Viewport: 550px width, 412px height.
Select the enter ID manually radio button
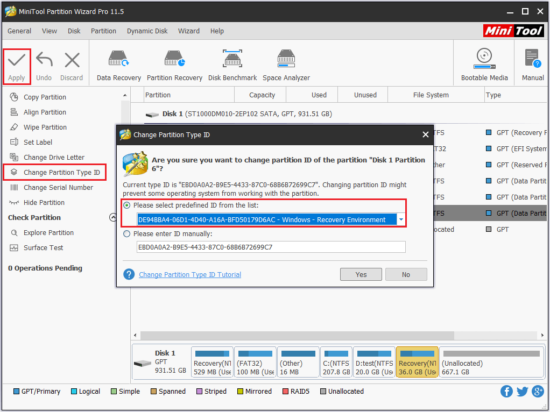(x=126, y=234)
